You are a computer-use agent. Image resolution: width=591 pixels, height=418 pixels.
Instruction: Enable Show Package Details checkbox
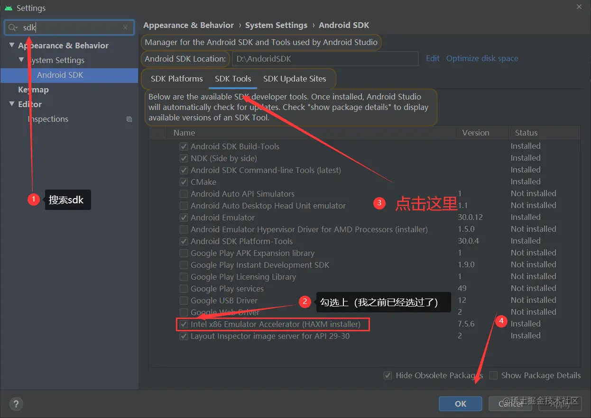[x=493, y=375]
